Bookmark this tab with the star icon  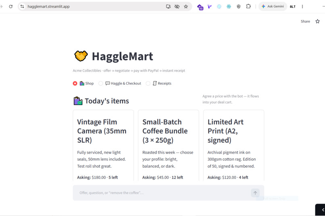pos(186,6)
